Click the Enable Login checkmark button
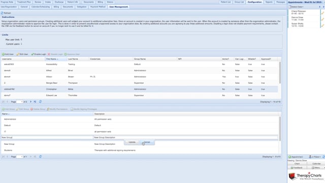 [39, 54]
